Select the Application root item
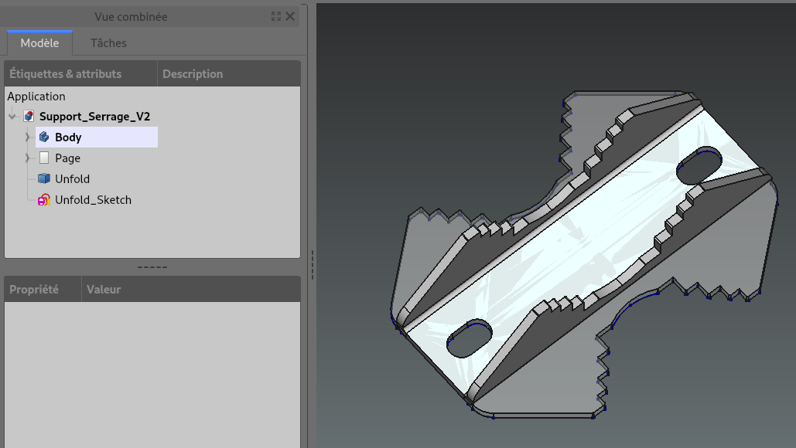This screenshot has height=448, width=796. click(x=36, y=97)
